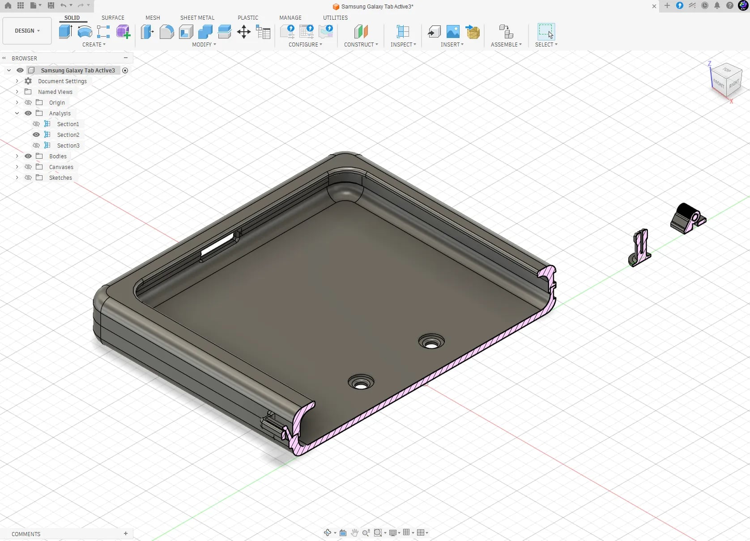Activate the root component radio button
The height and width of the screenshot is (541, 750).
(125, 70)
